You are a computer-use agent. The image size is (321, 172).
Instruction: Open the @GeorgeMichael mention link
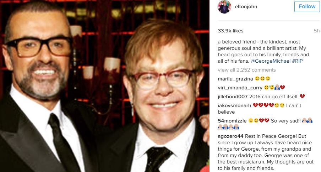[271, 61]
